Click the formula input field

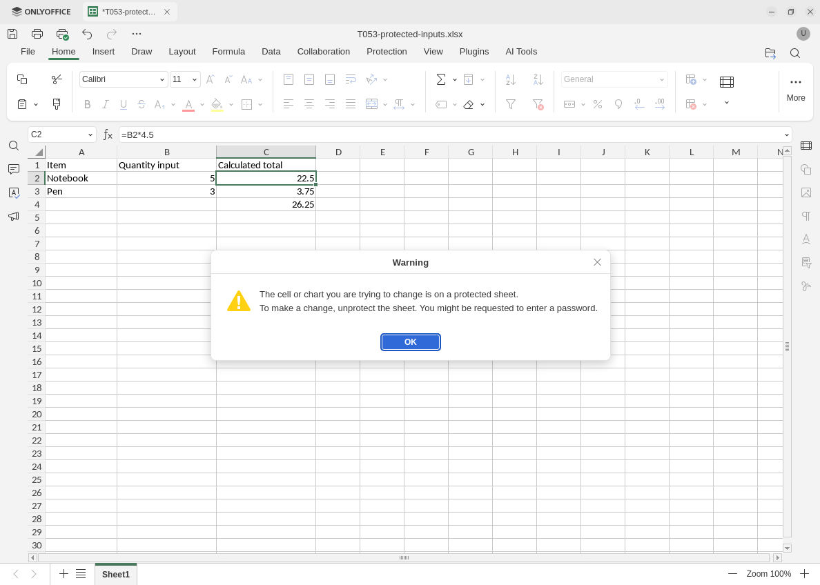[x=450, y=135]
